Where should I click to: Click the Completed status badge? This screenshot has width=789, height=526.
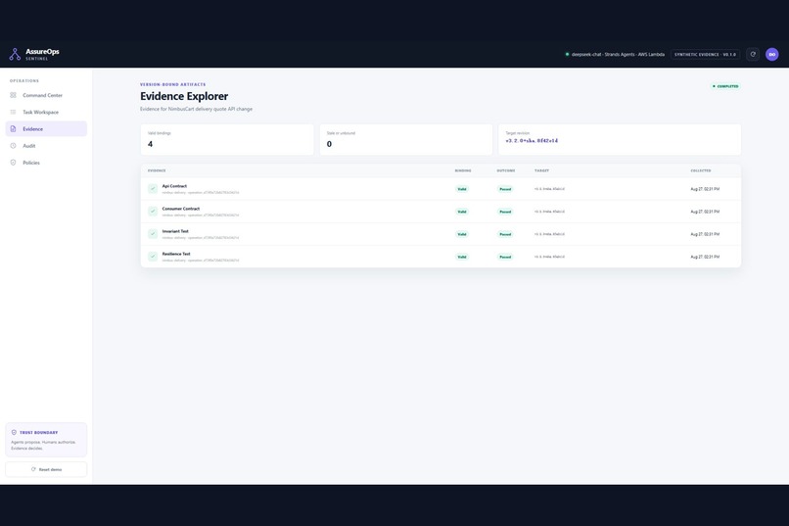click(725, 86)
